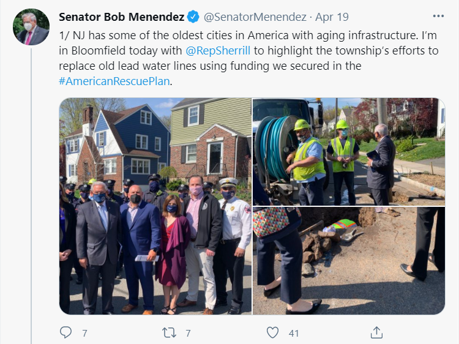Image resolution: width=459 pixels, height=344 pixels.
Task: Click the retweet count of 7
Action: pyautogui.click(x=188, y=333)
